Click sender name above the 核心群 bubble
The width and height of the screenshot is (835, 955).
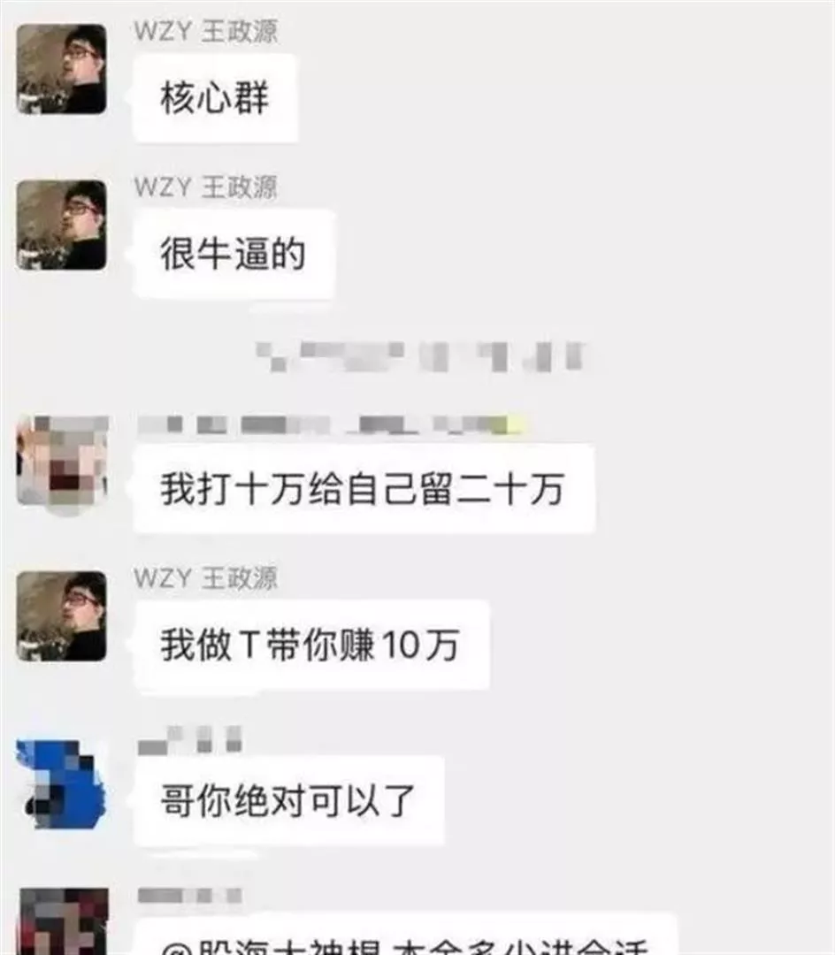point(206,32)
